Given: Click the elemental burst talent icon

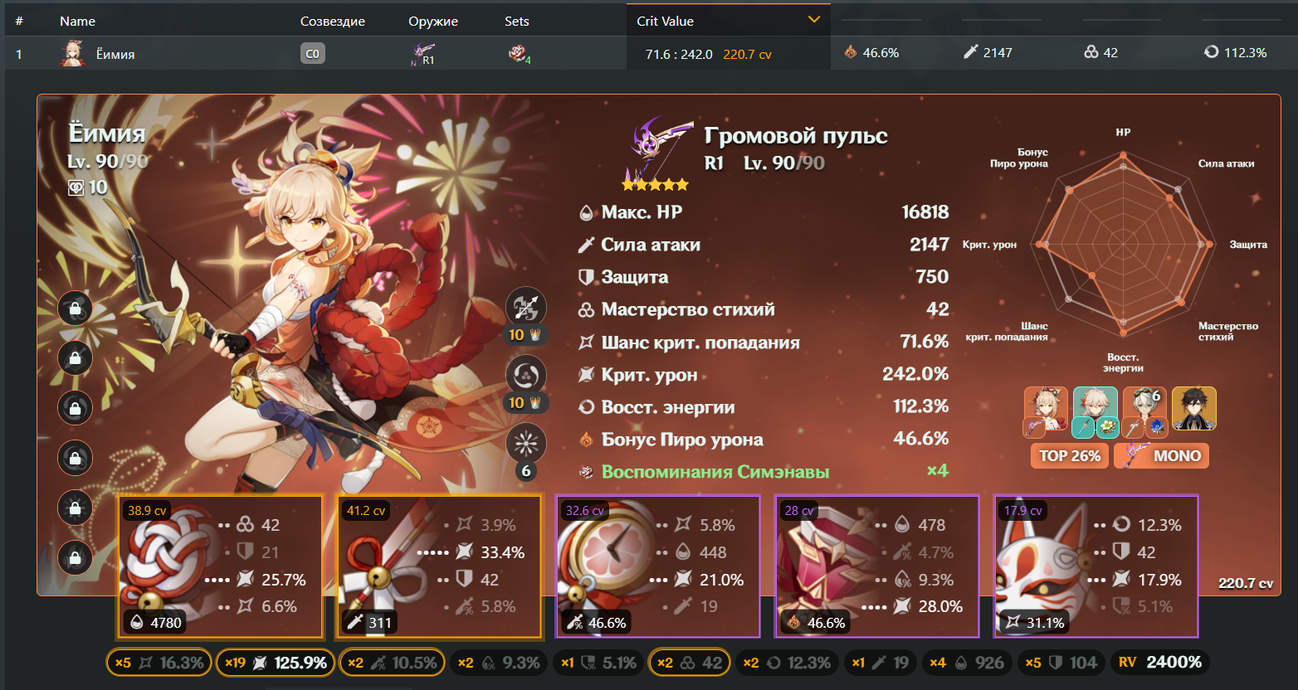Looking at the screenshot, I should coord(525,444).
